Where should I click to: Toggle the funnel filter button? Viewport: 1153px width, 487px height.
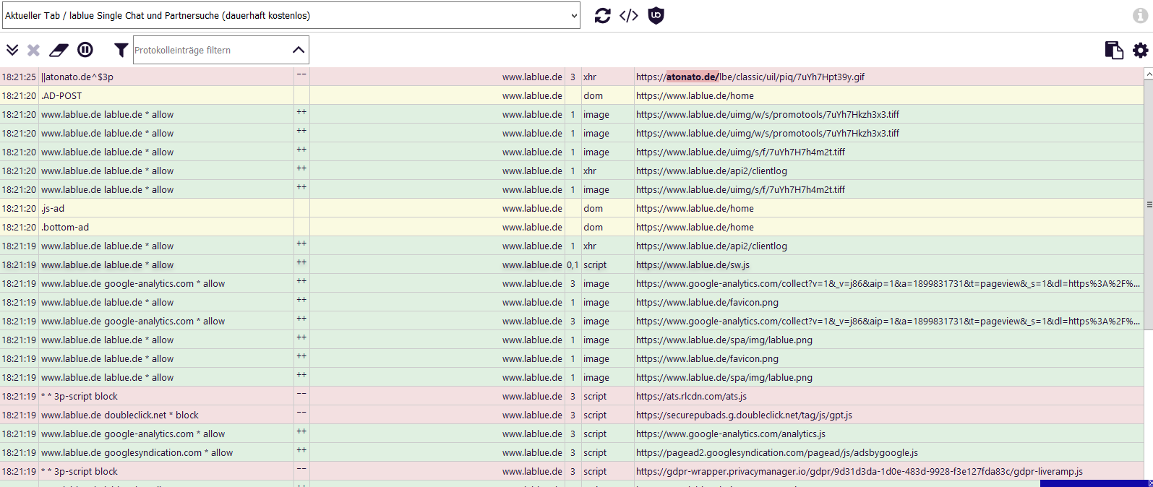pos(121,50)
